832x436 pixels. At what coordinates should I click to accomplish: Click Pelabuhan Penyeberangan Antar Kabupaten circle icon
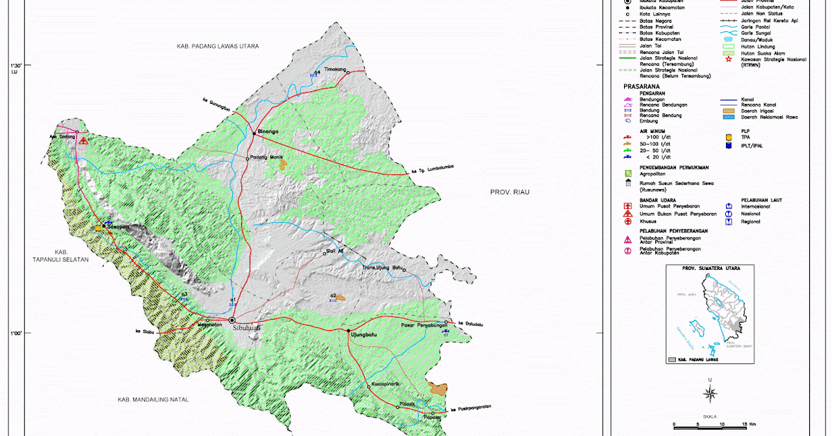(627, 251)
